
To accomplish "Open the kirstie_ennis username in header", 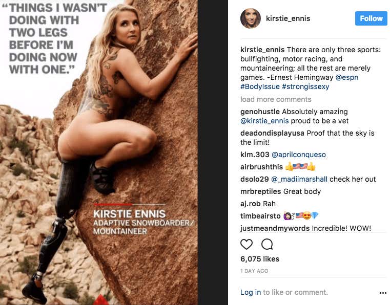I will coord(288,18).
